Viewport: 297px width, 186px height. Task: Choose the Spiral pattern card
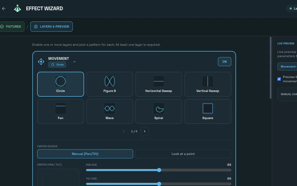158,111
